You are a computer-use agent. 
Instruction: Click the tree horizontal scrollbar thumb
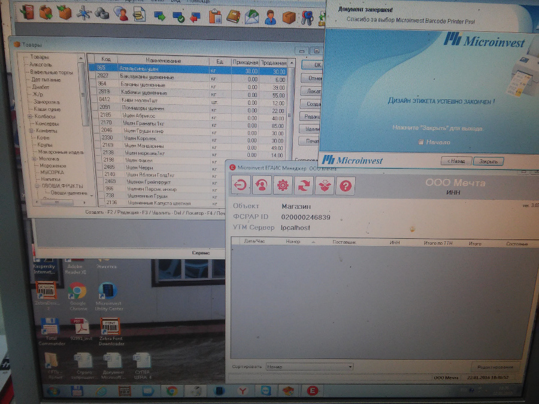click(57, 202)
